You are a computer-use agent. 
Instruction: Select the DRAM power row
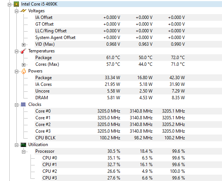[x=128, y=98]
